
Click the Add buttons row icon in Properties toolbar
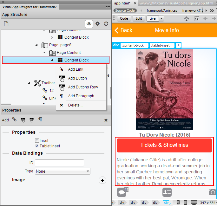click(x=31, y=120)
